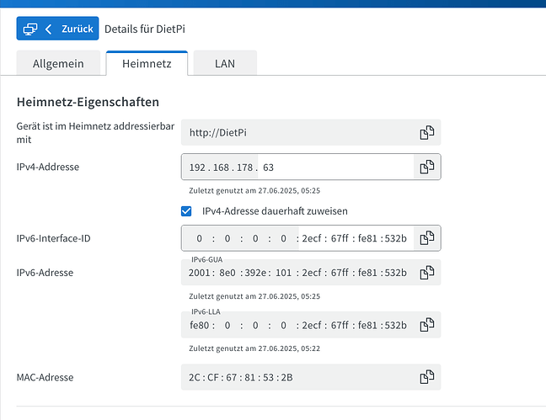
Task: Click the http://DietPi text
Action: [x=218, y=133]
